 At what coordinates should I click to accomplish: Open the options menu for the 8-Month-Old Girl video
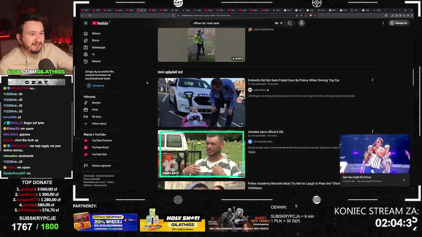click(373, 80)
